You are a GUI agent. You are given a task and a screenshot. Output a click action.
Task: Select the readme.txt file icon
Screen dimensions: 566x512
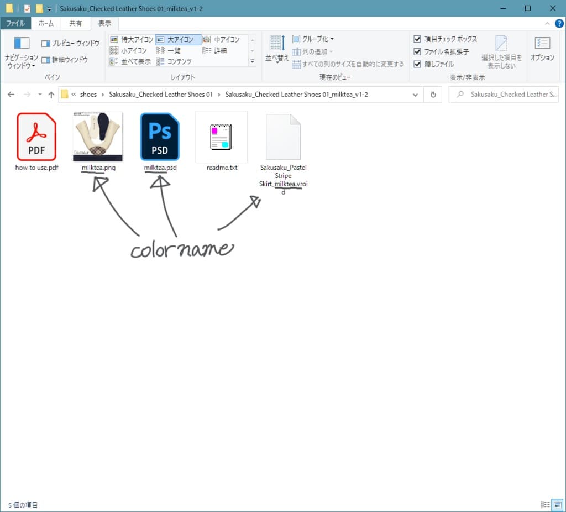coord(222,137)
